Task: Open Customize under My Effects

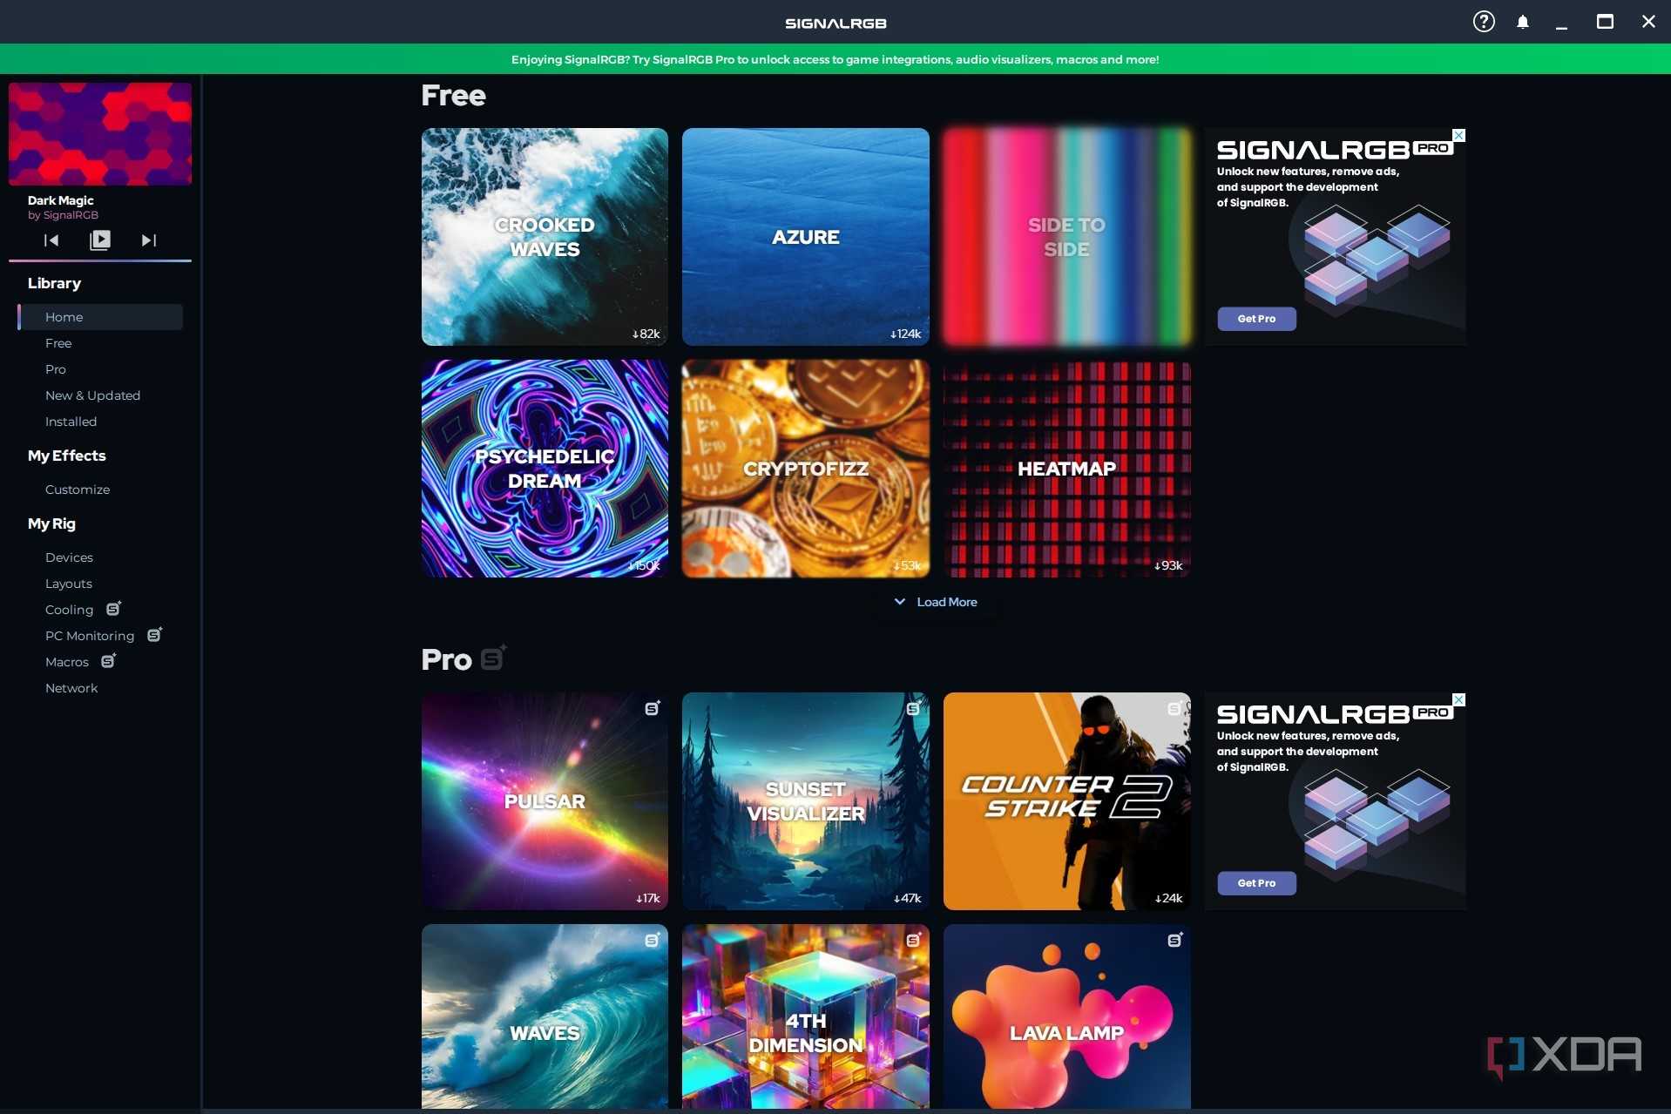Action: pyautogui.click(x=78, y=489)
